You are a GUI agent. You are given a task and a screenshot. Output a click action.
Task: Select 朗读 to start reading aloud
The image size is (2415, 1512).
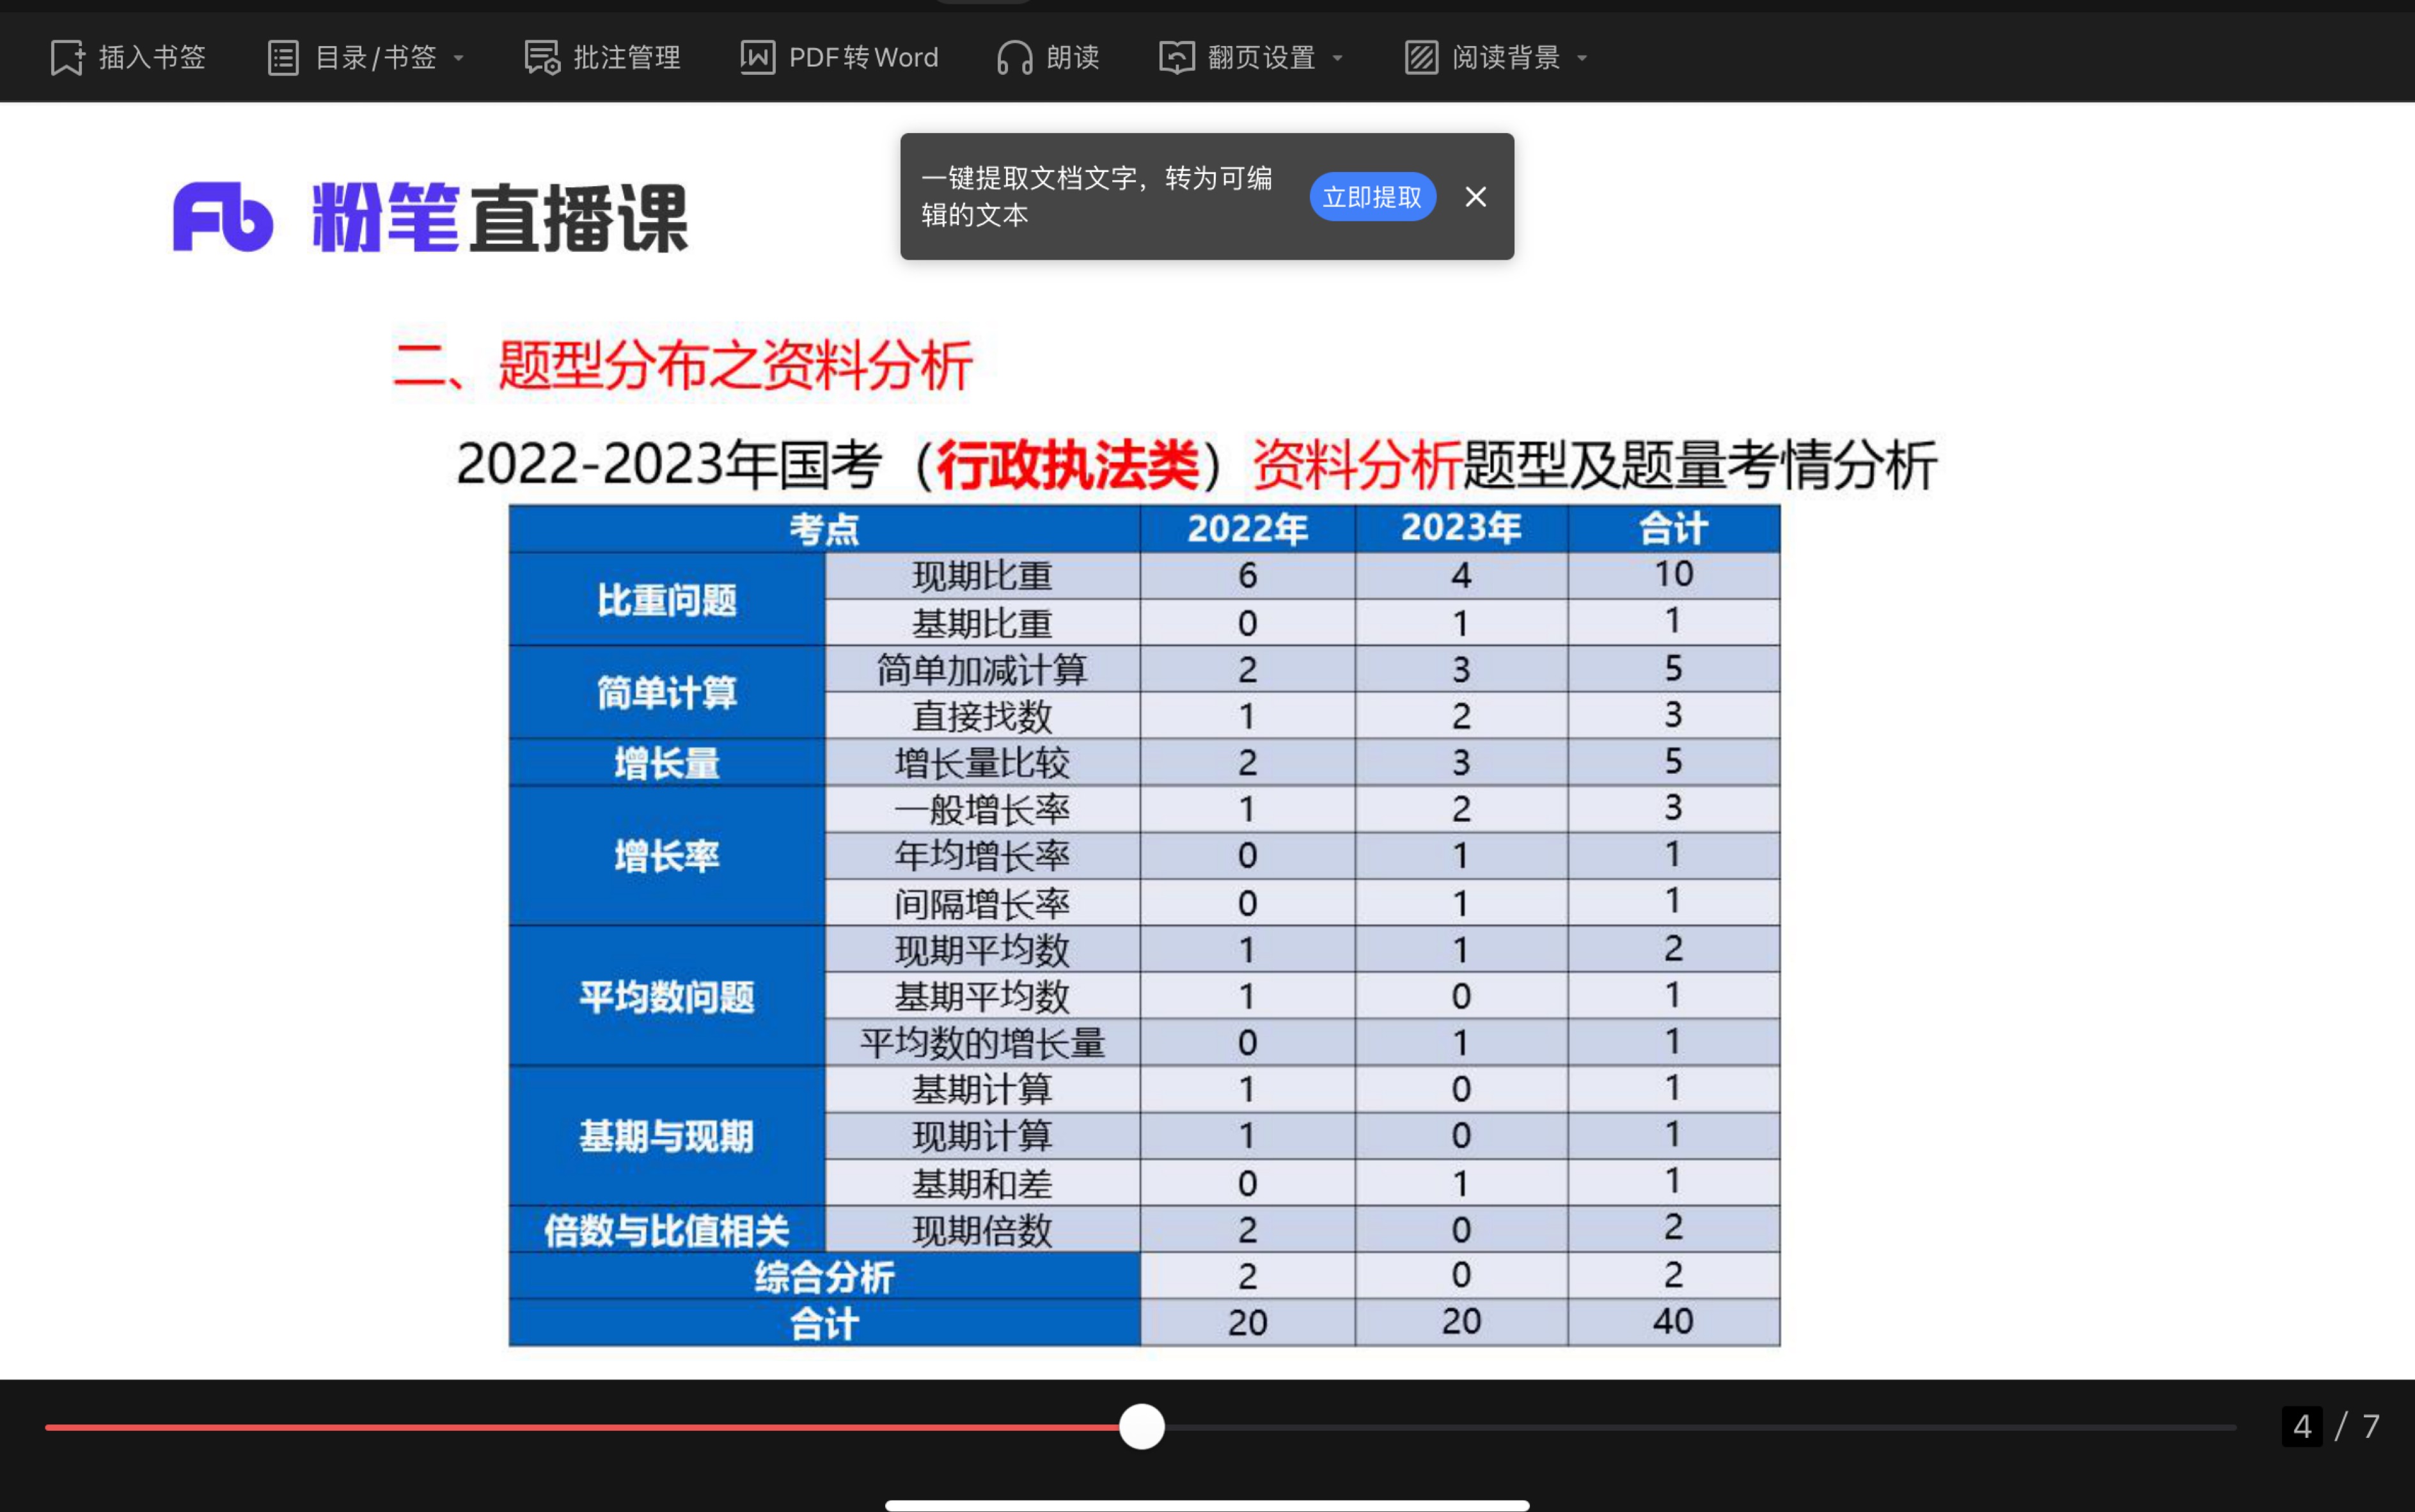point(1073,57)
